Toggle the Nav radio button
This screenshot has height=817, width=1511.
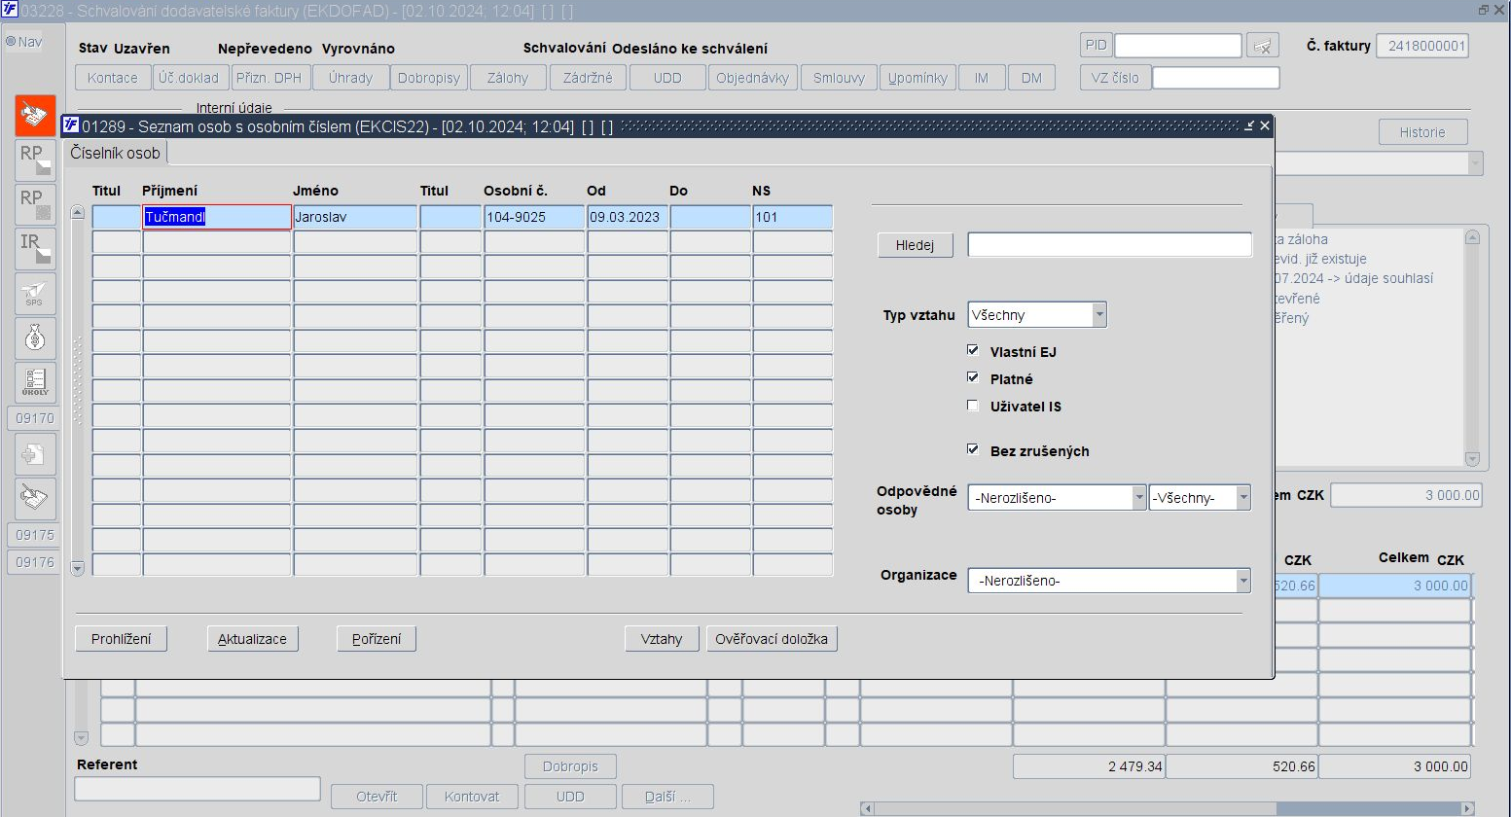tap(11, 42)
